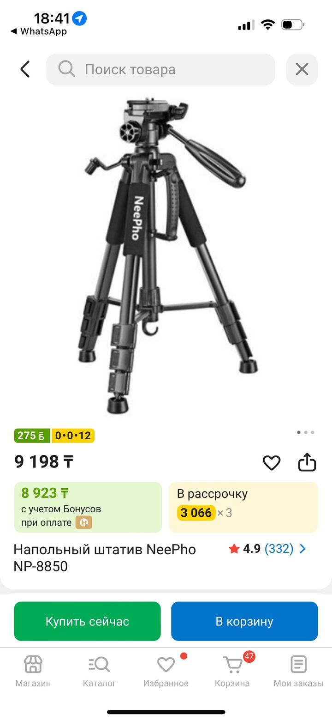This screenshot has width=332, height=721.
Task: Open Магазин tab in bottom bar
Action: coord(33,672)
